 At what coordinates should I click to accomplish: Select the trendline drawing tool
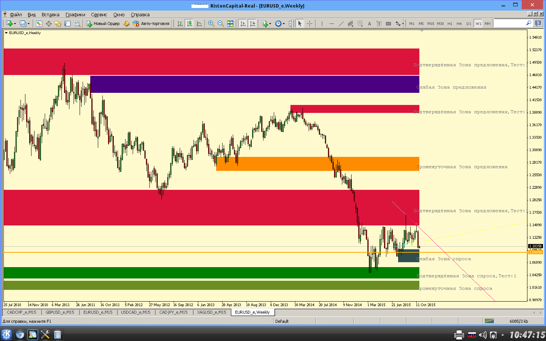(341, 23)
